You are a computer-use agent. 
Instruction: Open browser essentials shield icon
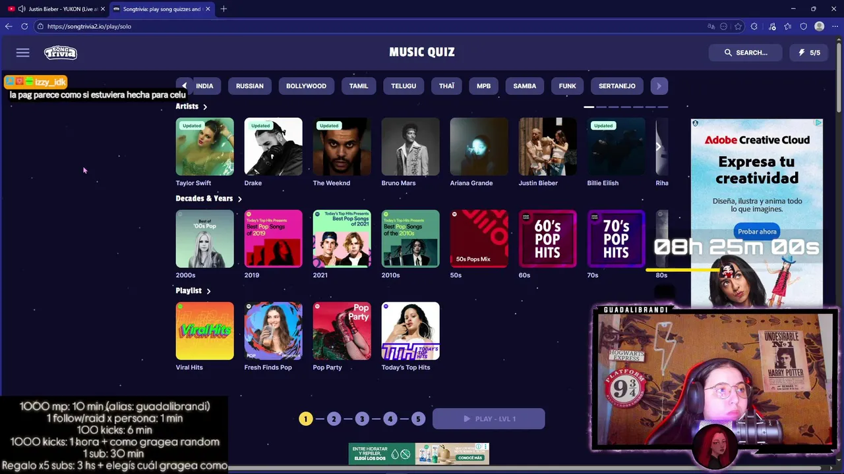point(803,26)
